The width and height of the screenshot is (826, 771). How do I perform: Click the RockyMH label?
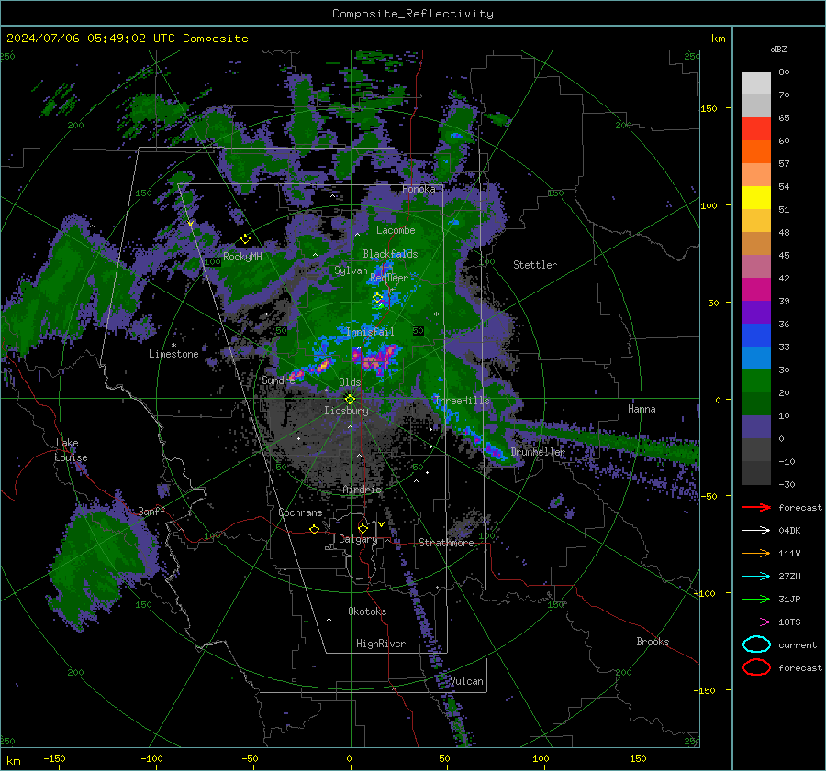[x=242, y=257]
